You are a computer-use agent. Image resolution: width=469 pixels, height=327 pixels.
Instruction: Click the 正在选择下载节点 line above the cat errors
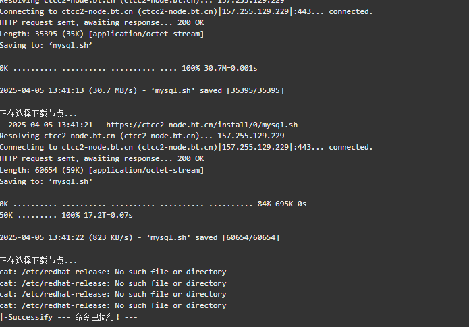38,261
